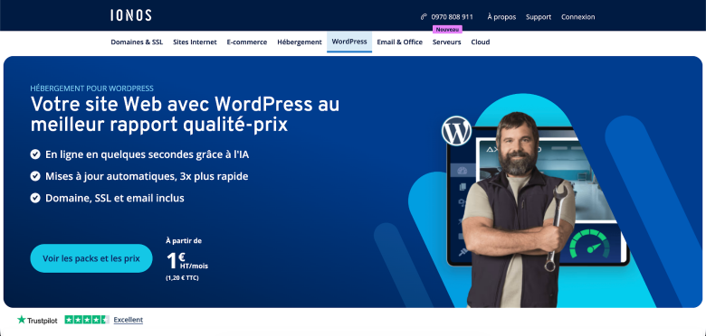
Task: Click the Trustpilot star logo
Action: 21,320
